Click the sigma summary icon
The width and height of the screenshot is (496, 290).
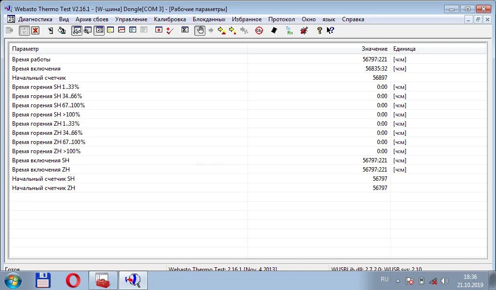point(185,30)
